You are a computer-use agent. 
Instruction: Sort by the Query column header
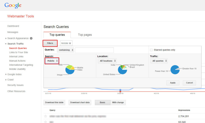tap(53, 110)
